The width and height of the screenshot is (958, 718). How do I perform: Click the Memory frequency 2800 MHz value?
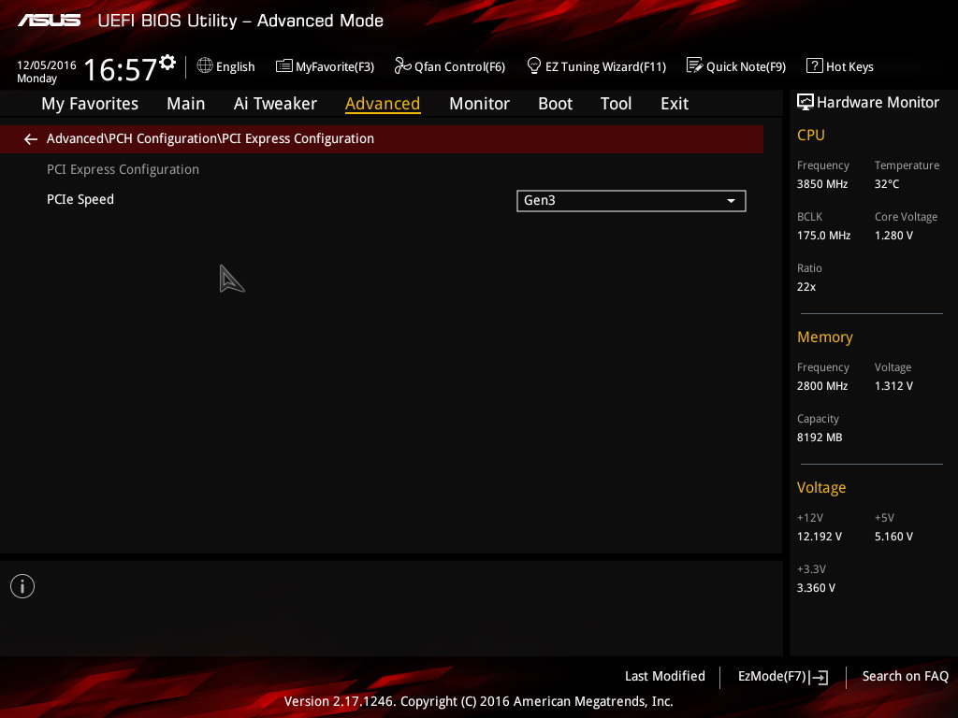click(x=821, y=386)
